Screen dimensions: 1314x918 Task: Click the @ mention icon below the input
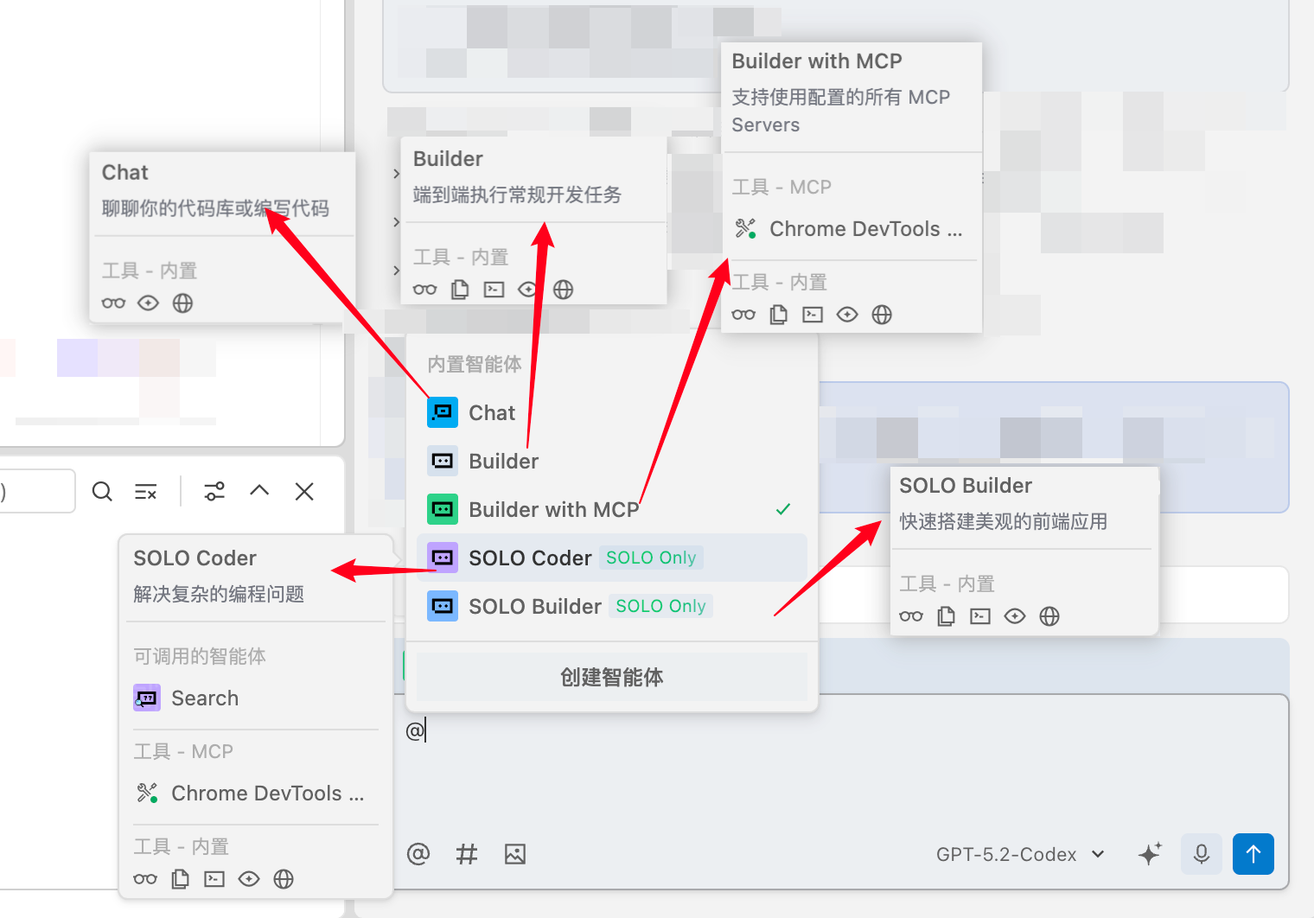pos(418,854)
